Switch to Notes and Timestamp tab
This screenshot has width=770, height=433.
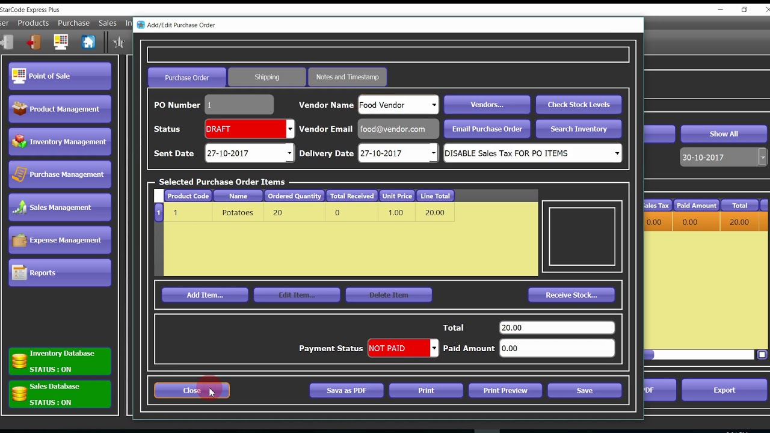pyautogui.click(x=347, y=77)
